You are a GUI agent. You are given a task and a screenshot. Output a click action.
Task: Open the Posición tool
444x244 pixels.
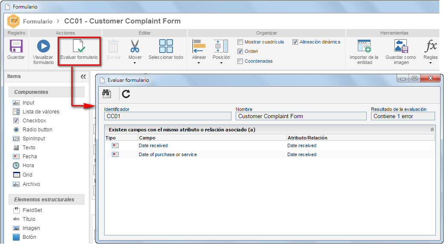[x=221, y=50]
